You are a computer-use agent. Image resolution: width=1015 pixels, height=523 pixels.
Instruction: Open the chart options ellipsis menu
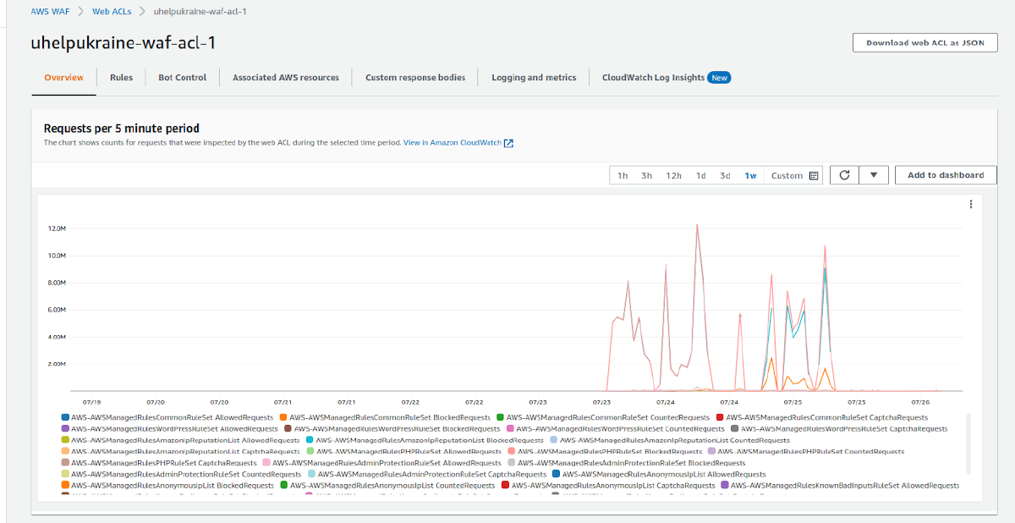pyautogui.click(x=971, y=204)
